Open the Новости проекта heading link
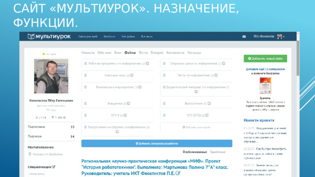This screenshot has height=177, width=315. 259,120
